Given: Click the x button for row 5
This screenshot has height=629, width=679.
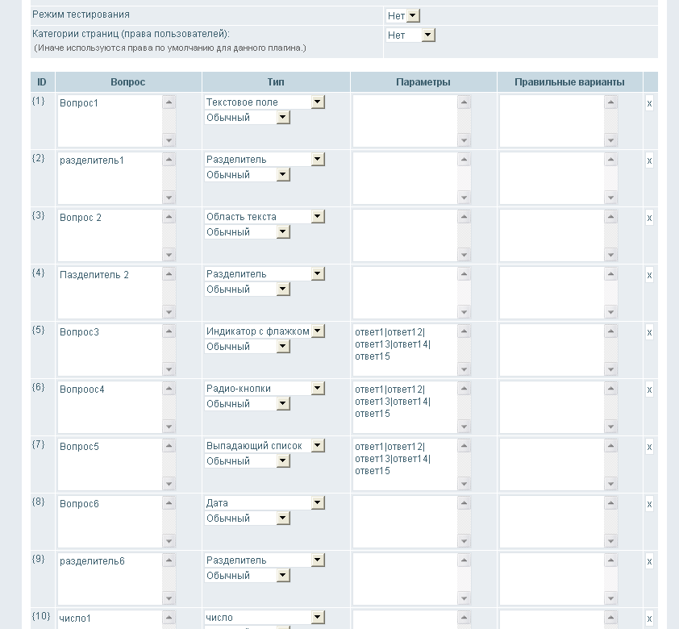Looking at the screenshot, I should pos(649,333).
